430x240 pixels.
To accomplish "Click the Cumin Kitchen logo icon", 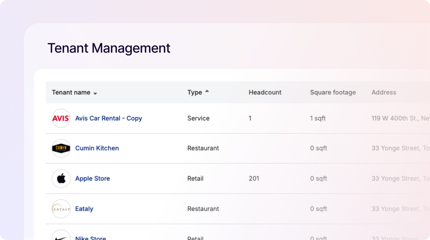I will click(x=61, y=148).
